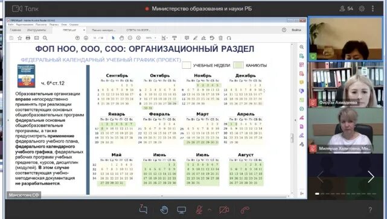
Task: Open More Tools icon at bottom of right pane
Action: coord(302,144)
